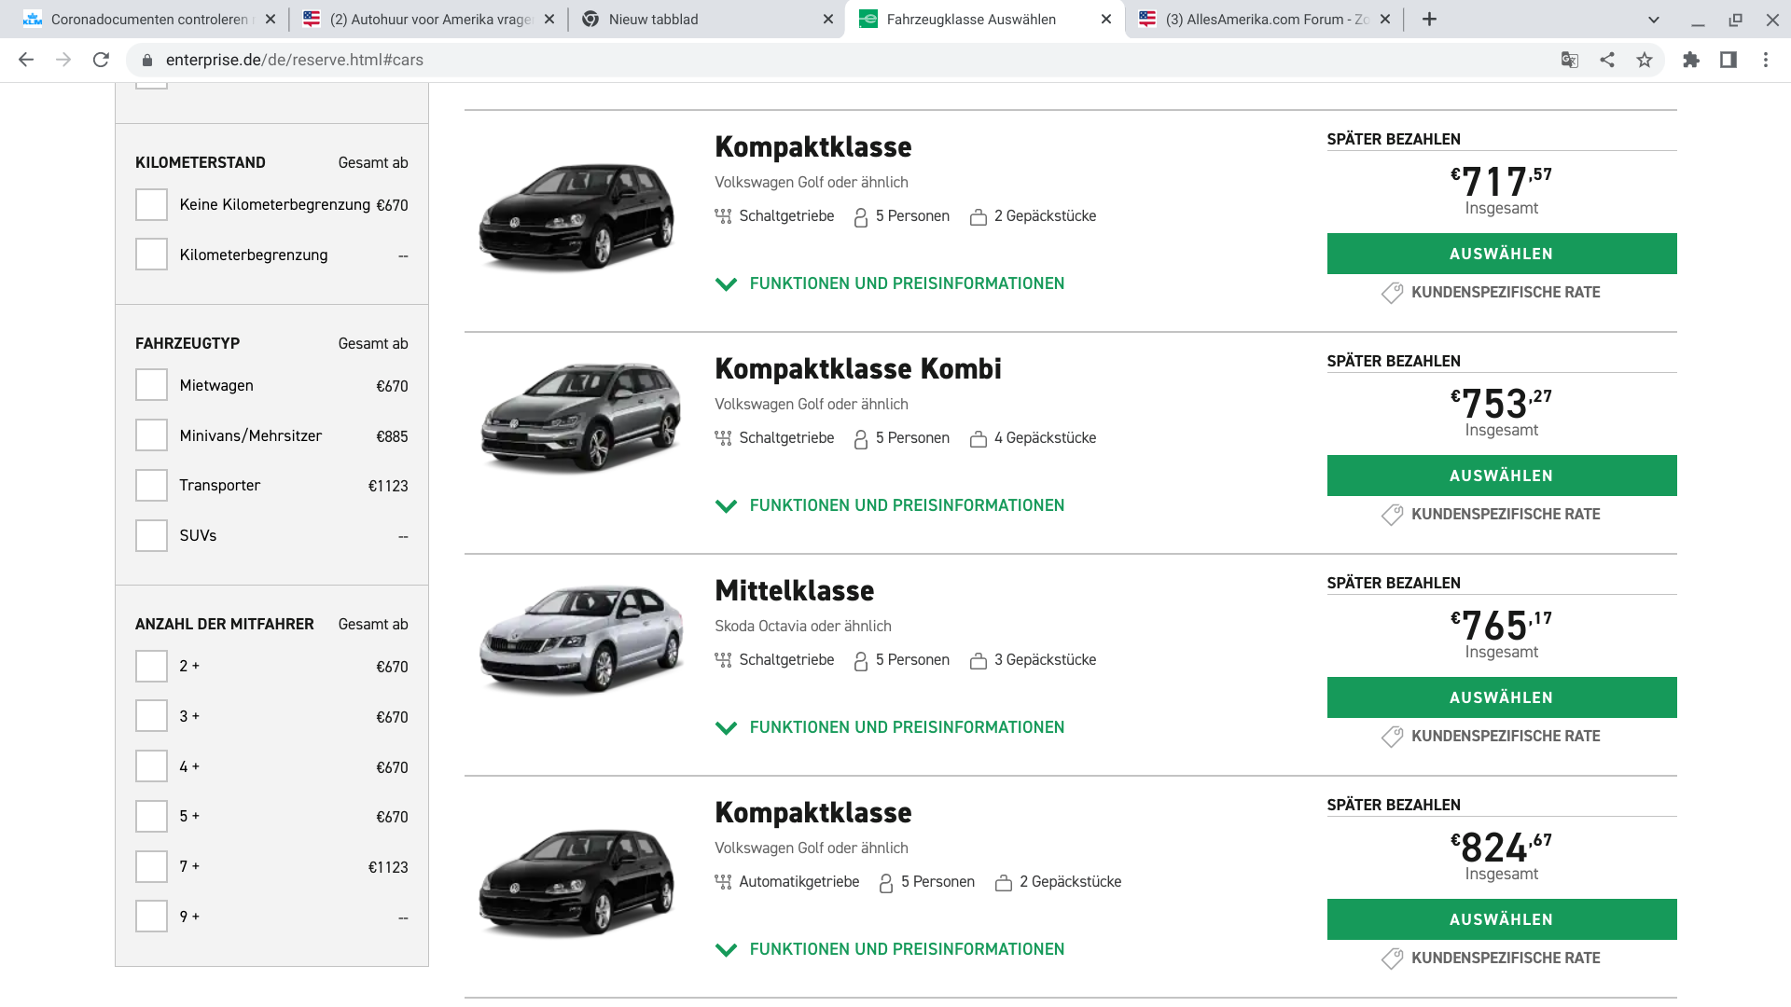Click the browser reload page icon
Image resolution: width=1791 pixels, height=1007 pixels.
pos(101,60)
